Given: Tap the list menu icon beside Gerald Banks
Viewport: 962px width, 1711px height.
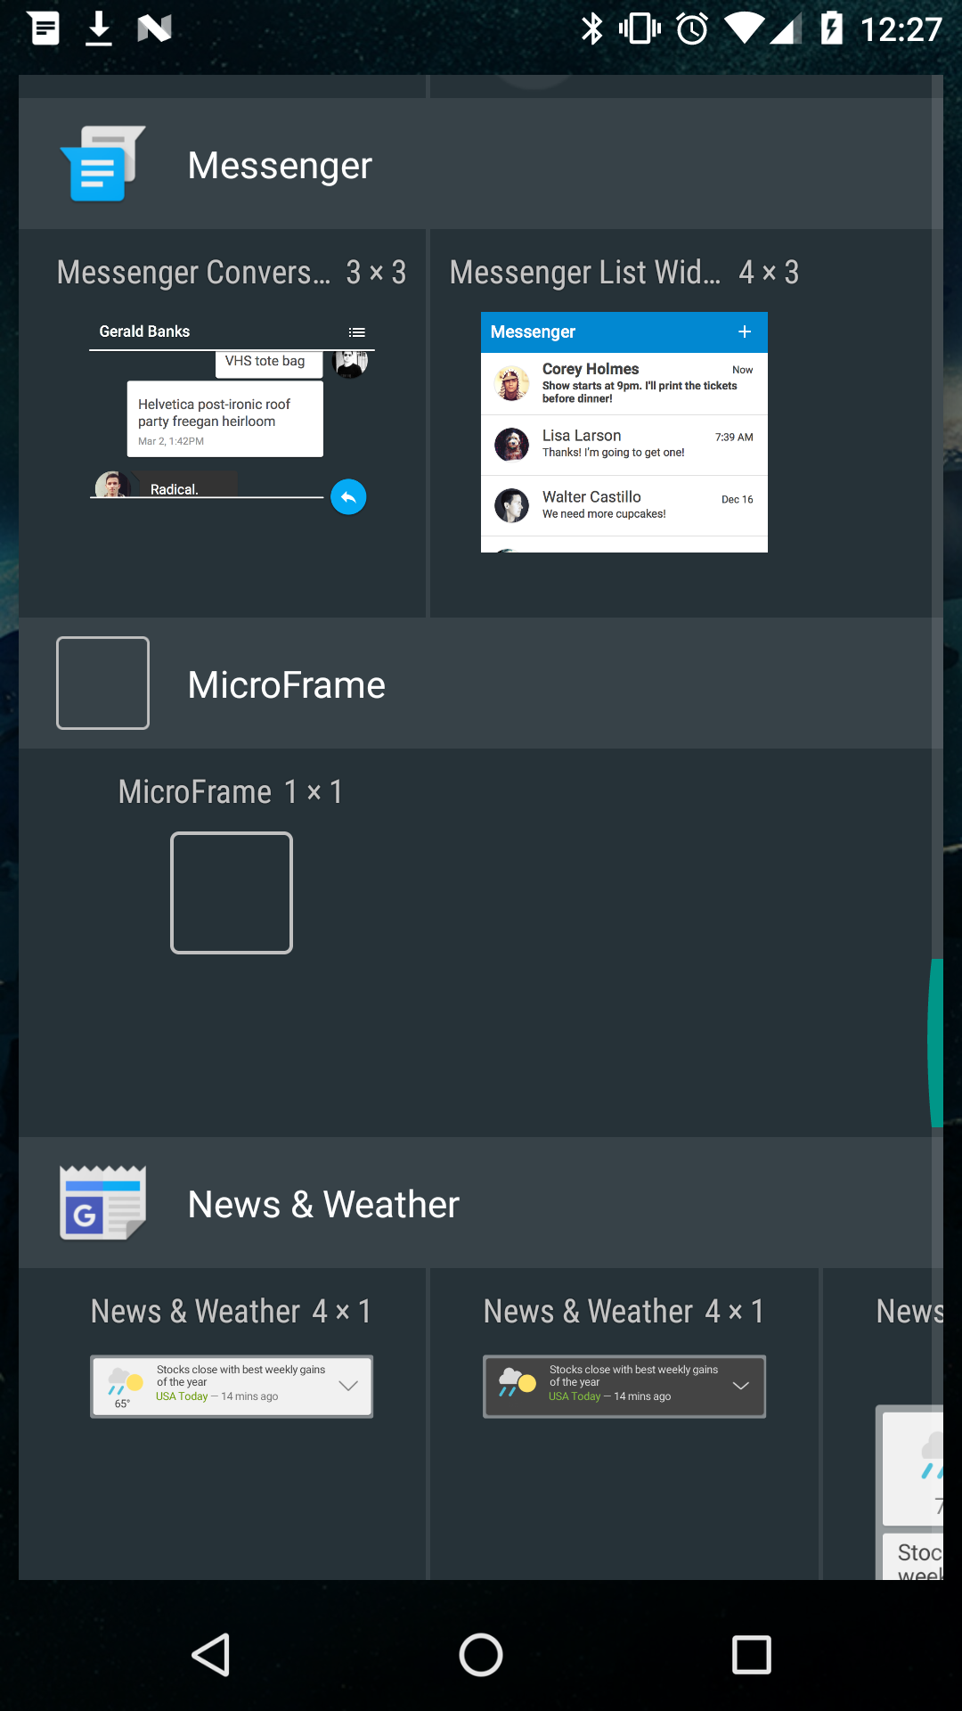Looking at the screenshot, I should coord(357,332).
